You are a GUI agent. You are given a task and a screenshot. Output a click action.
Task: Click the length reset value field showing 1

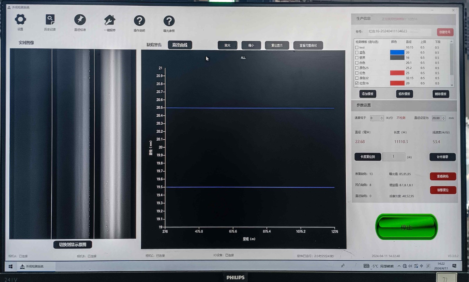click(394, 157)
